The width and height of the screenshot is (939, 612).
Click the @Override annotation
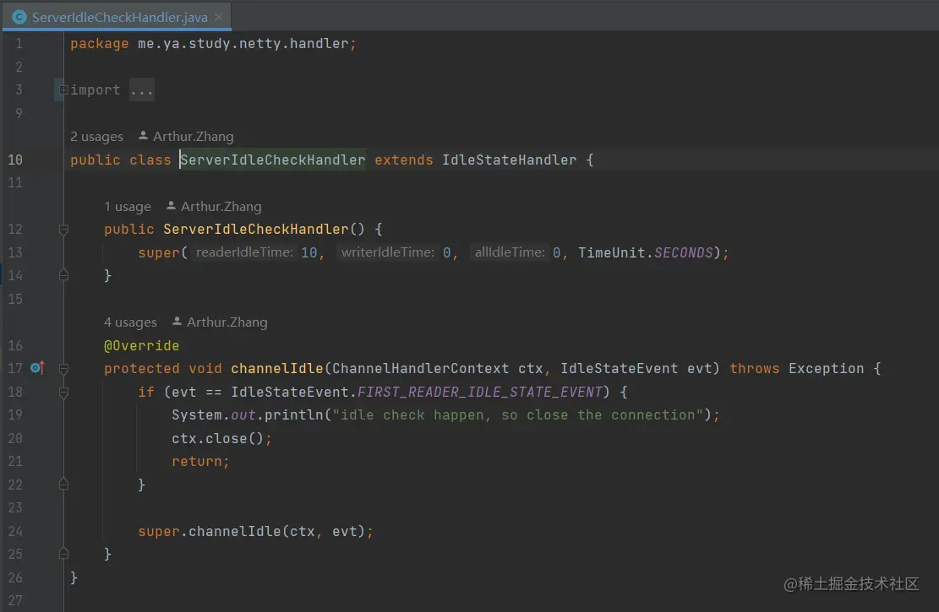click(x=141, y=346)
